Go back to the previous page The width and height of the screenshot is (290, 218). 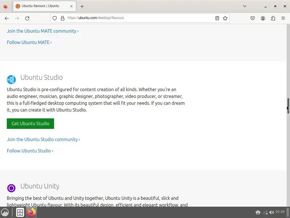(7, 18)
